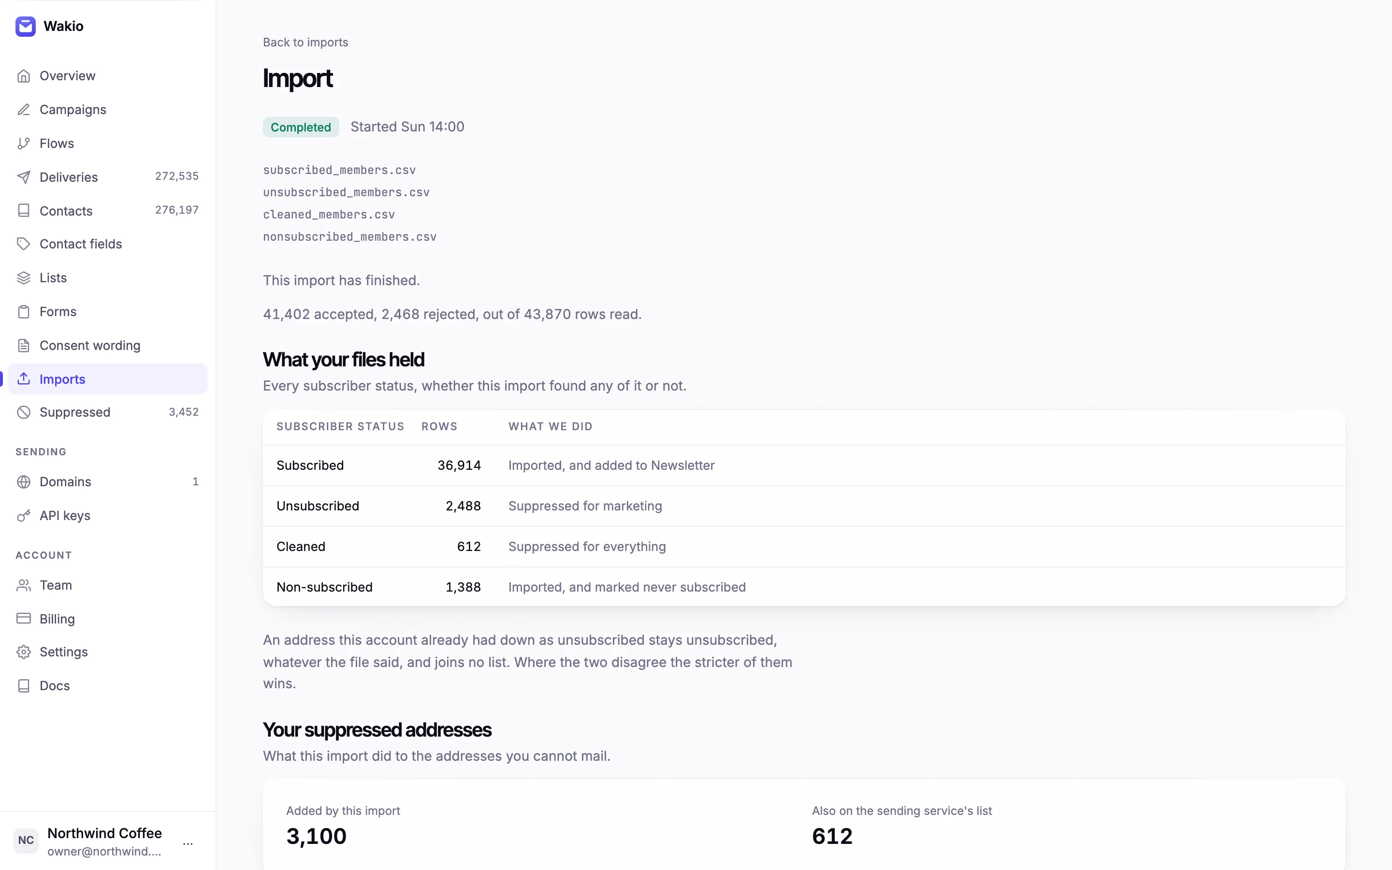Click the Team people icon
1392x870 pixels.
pyautogui.click(x=24, y=585)
